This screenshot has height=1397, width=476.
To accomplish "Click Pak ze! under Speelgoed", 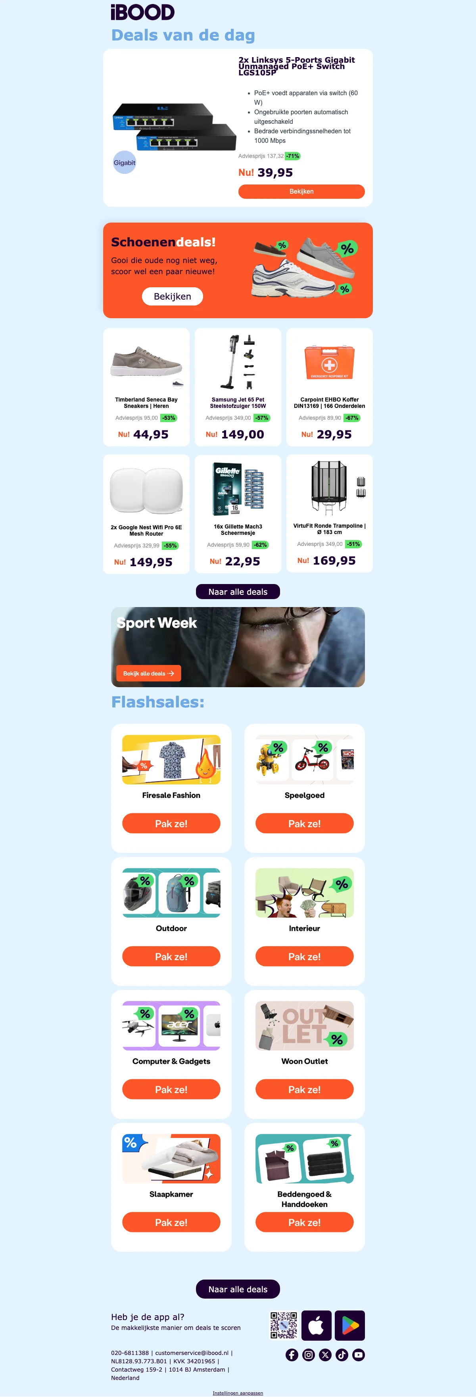I will tap(305, 823).
